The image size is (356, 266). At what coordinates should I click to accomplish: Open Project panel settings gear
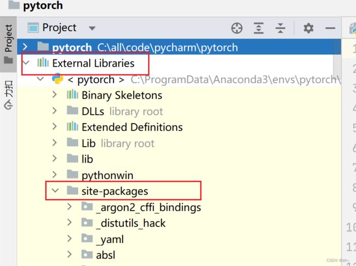point(308,28)
